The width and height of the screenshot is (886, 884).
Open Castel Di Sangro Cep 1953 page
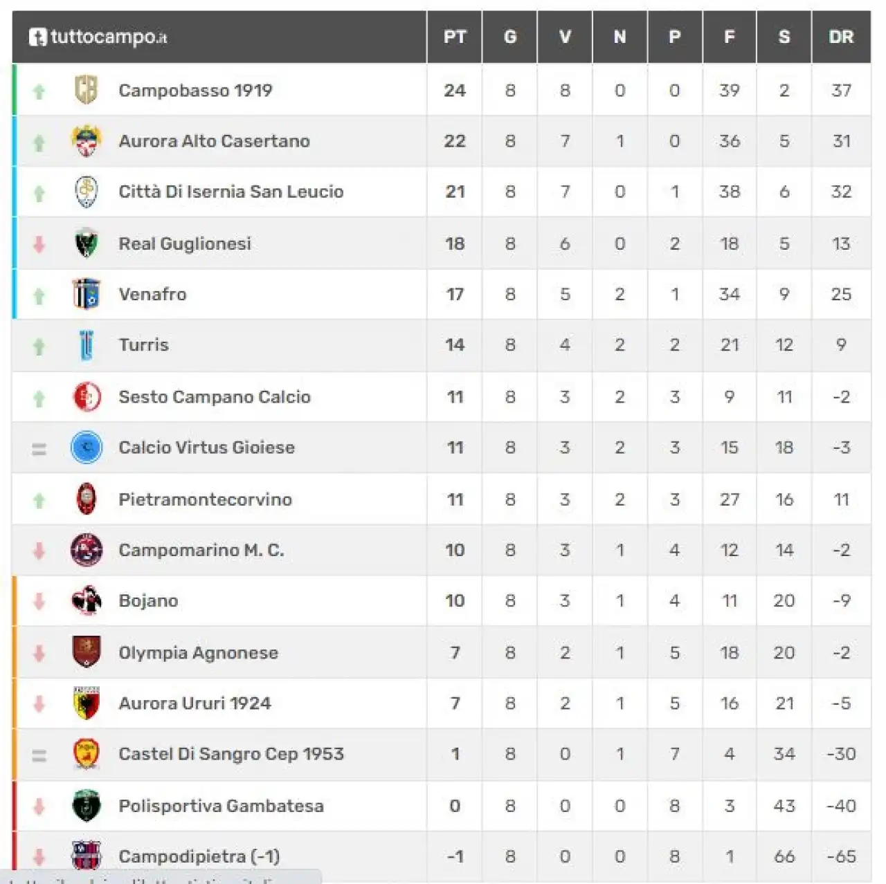[231, 754]
